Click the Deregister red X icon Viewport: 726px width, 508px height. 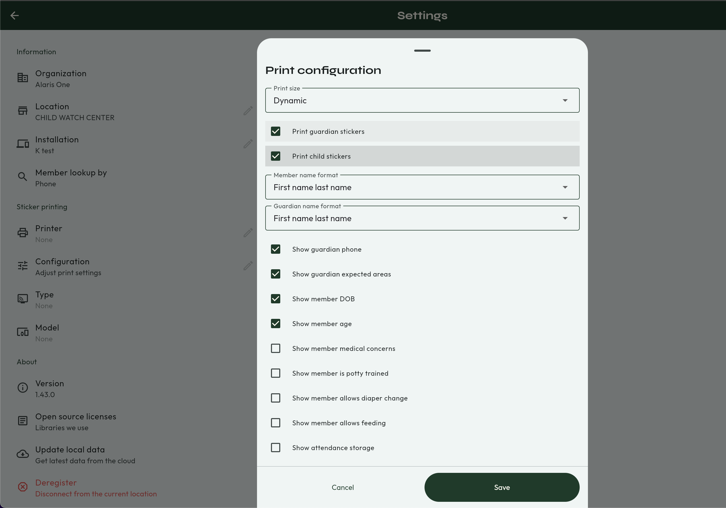[x=22, y=487]
